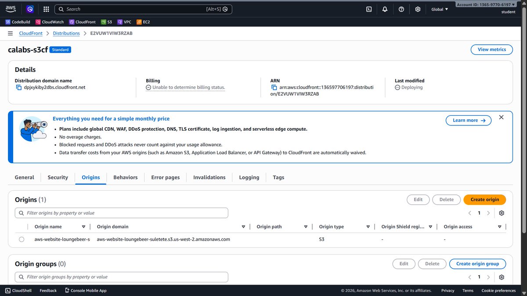This screenshot has height=296, width=527.
Task: Switch to the Behaviors tab
Action: coord(125,177)
